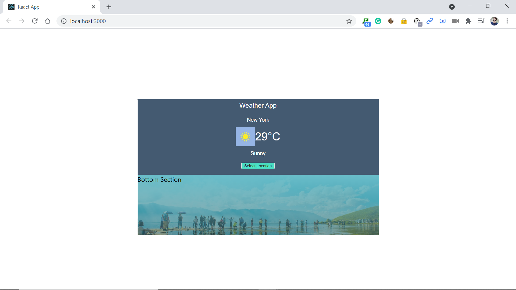Click the gray video camera extension
516x290 pixels.
pos(456,21)
